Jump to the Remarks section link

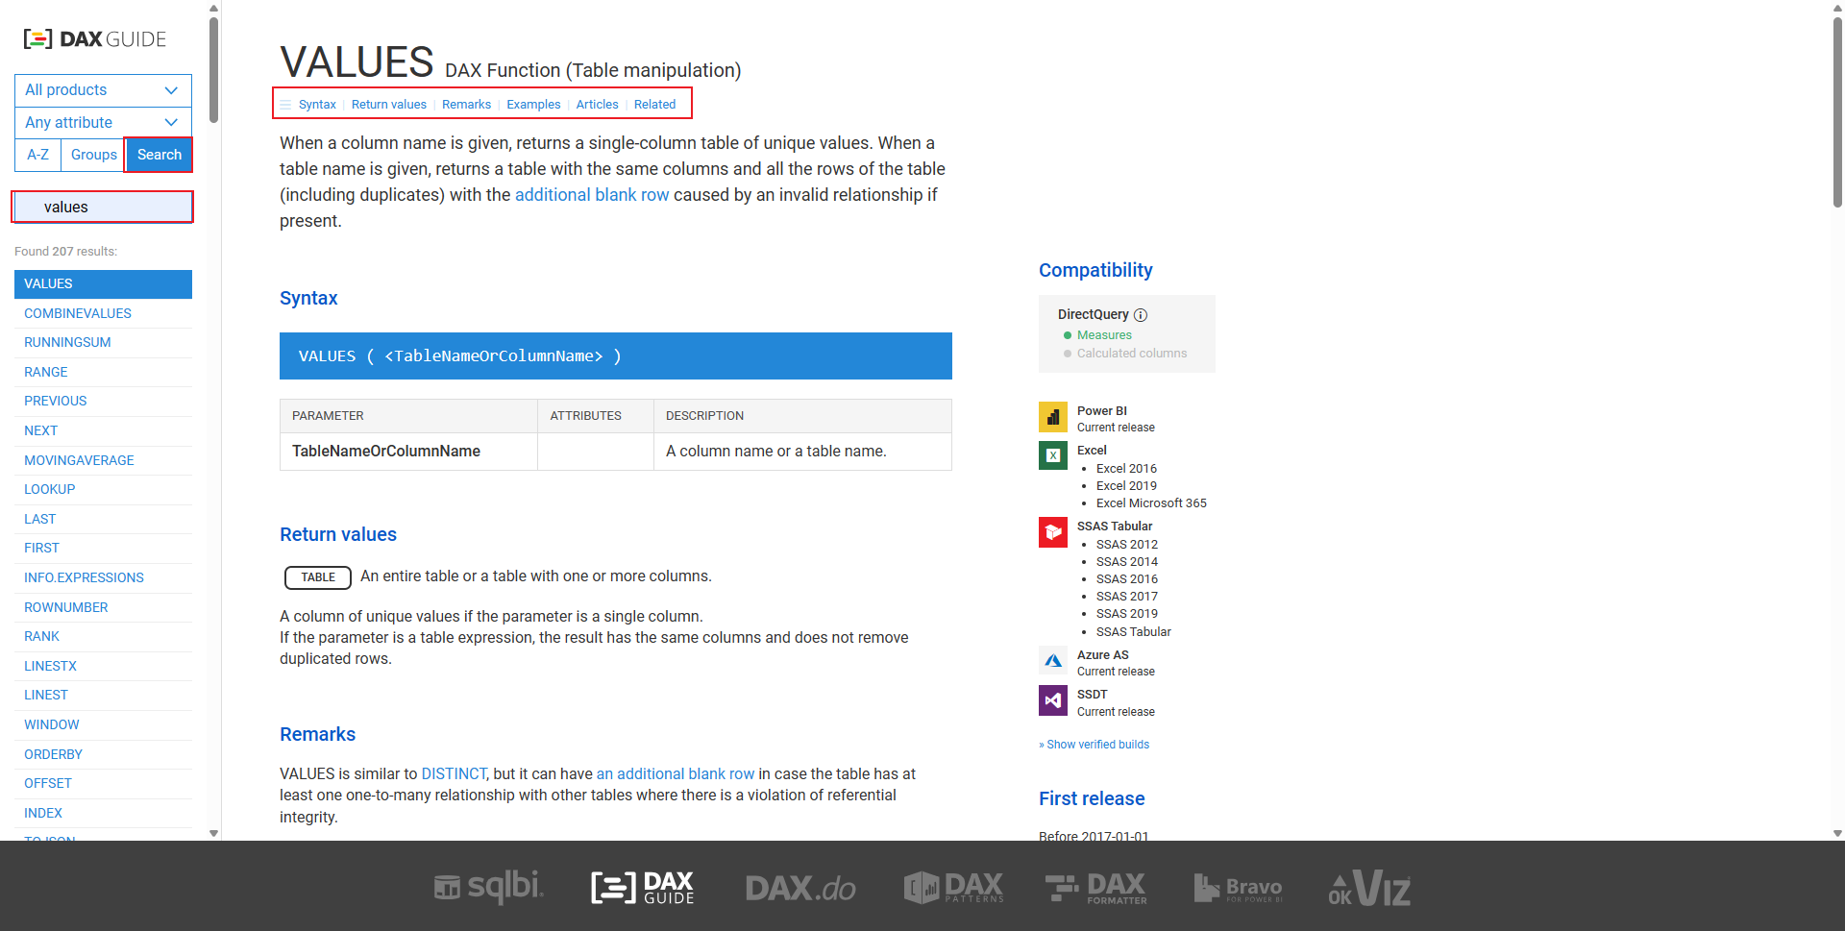(466, 105)
